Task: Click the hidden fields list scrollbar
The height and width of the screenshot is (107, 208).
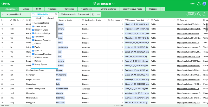Action: click(57, 30)
